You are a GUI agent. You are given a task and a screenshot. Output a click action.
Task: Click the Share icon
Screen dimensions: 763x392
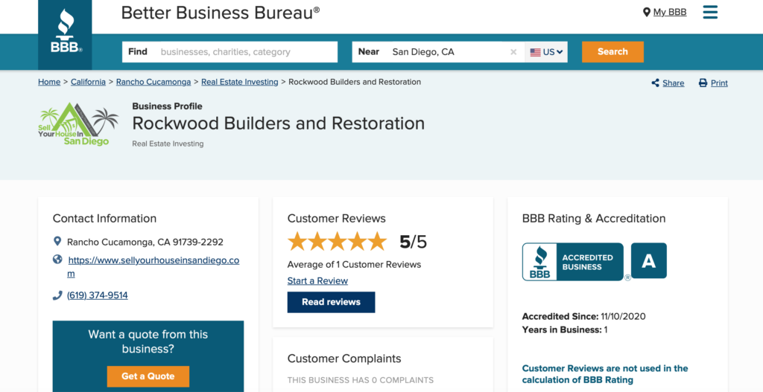pyautogui.click(x=656, y=83)
